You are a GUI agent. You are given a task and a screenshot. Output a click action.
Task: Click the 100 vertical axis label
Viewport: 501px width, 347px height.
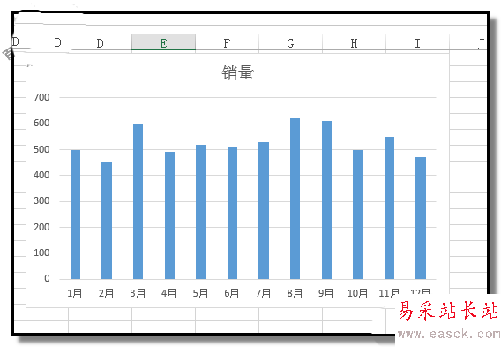pyautogui.click(x=41, y=253)
